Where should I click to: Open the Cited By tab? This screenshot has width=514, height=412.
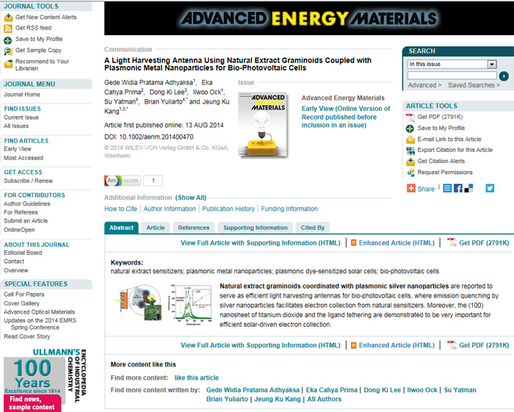click(x=313, y=228)
